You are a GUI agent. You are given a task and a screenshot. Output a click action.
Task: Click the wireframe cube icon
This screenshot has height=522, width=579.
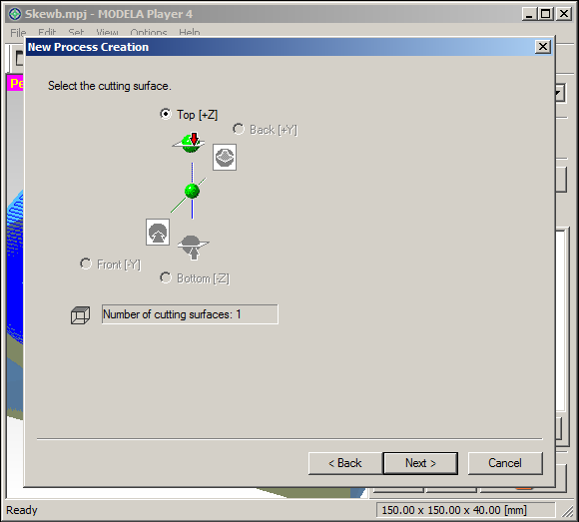[x=80, y=315]
